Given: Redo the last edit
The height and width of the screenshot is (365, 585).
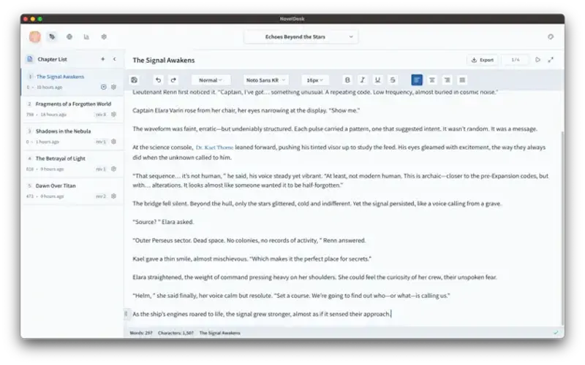Looking at the screenshot, I should pos(173,80).
